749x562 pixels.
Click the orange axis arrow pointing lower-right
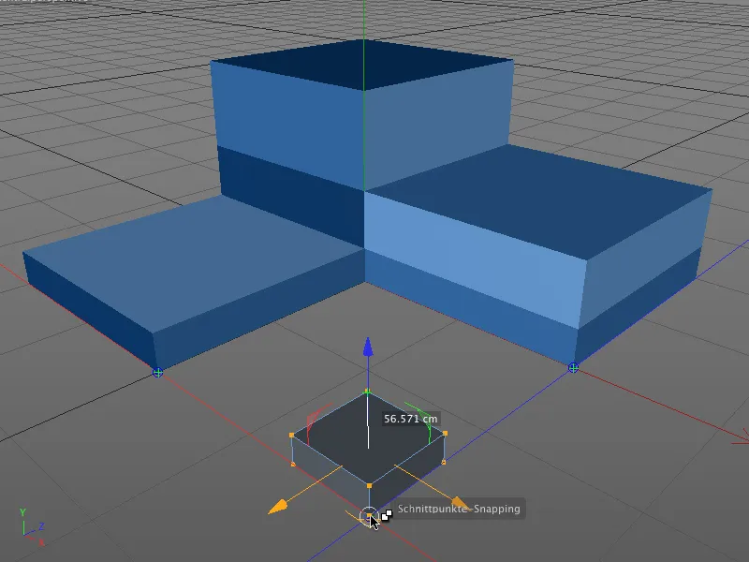[x=459, y=502]
